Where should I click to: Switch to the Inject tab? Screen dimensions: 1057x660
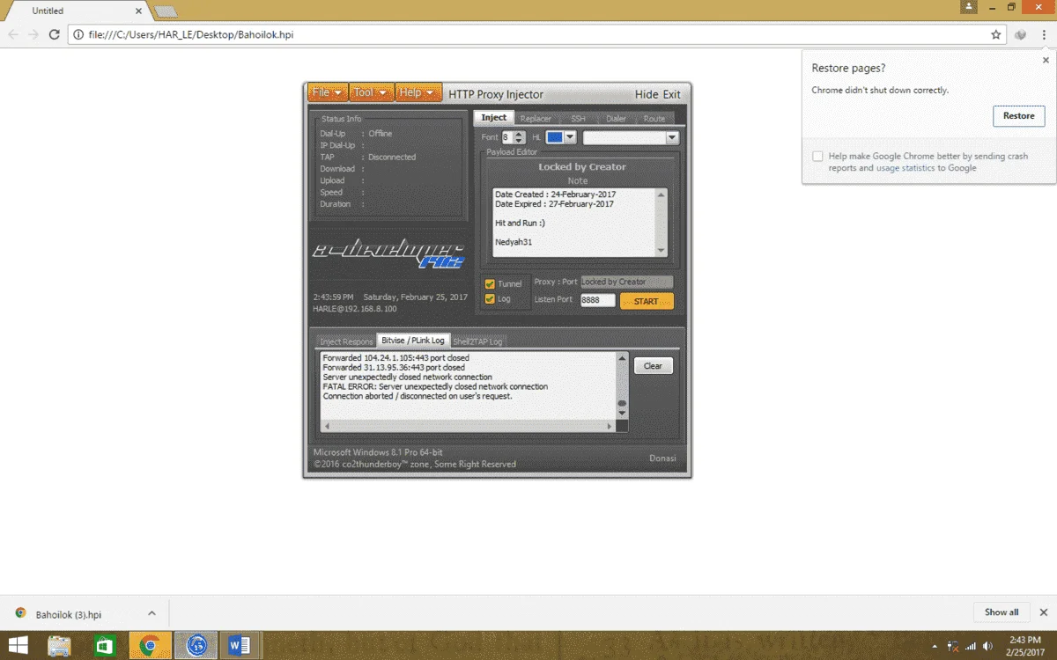tap(494, 118)
